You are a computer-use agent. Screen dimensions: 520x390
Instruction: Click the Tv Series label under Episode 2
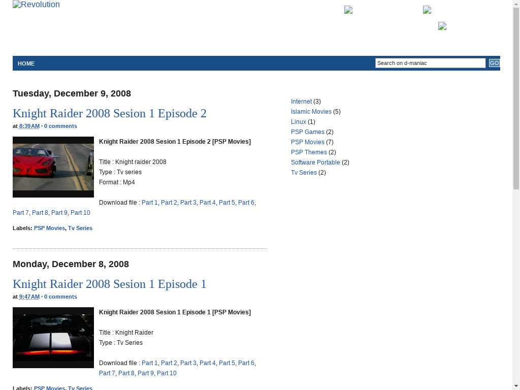point(80,228)
